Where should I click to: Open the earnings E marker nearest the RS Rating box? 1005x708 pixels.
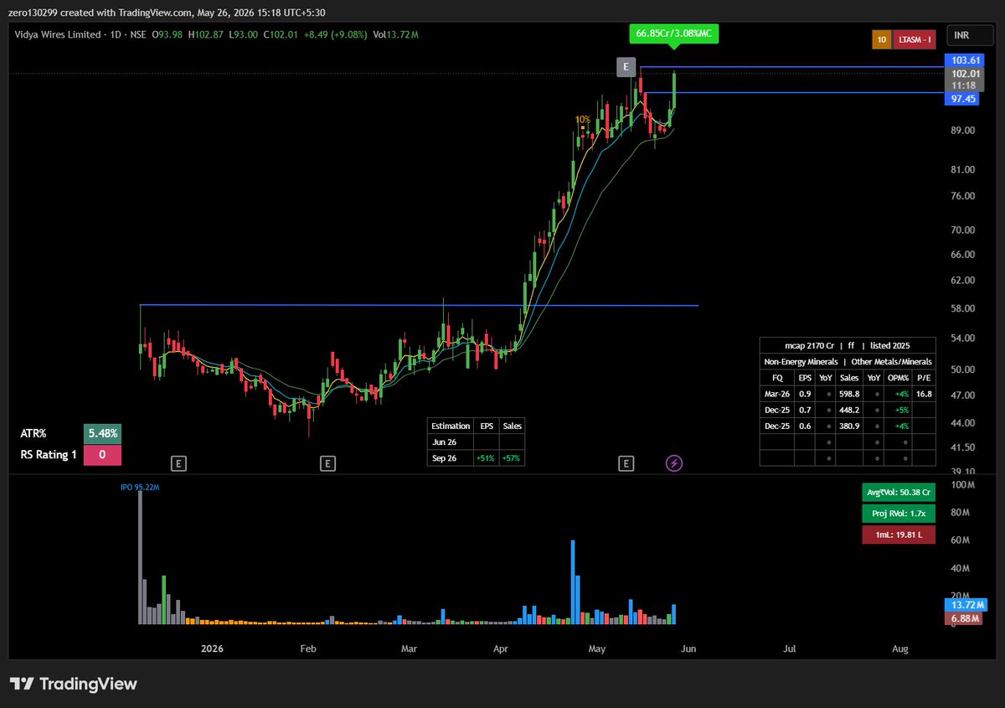click(x=178, y=463)
